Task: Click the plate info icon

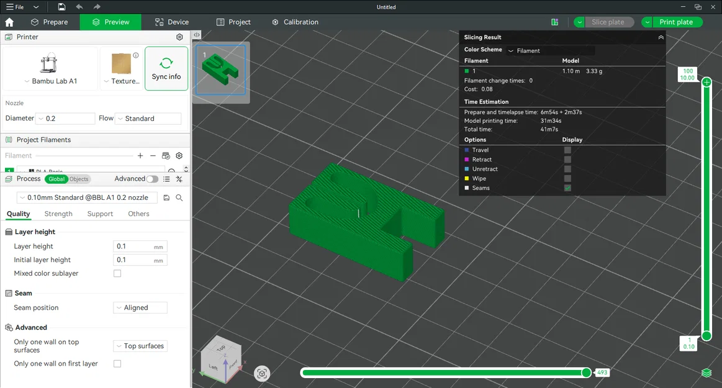Action: point(136,55)
